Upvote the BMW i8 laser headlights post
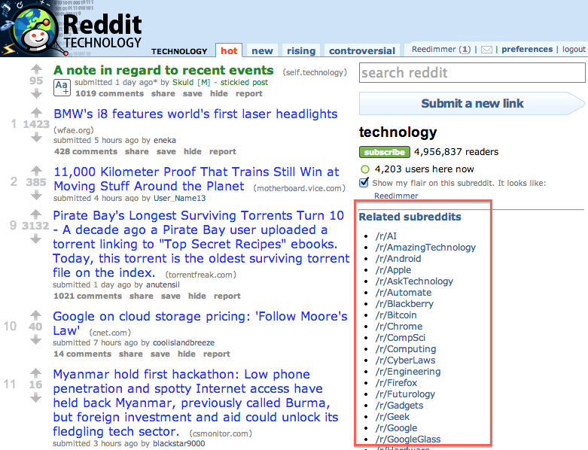The width and height of the screenshot is (588, 450). 36,112
